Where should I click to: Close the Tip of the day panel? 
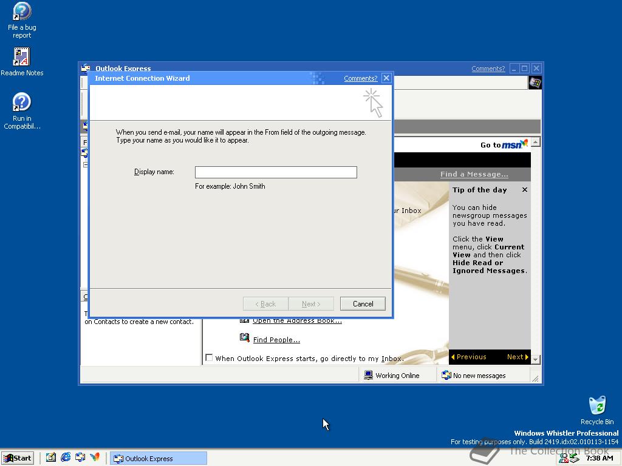[524, 190]
